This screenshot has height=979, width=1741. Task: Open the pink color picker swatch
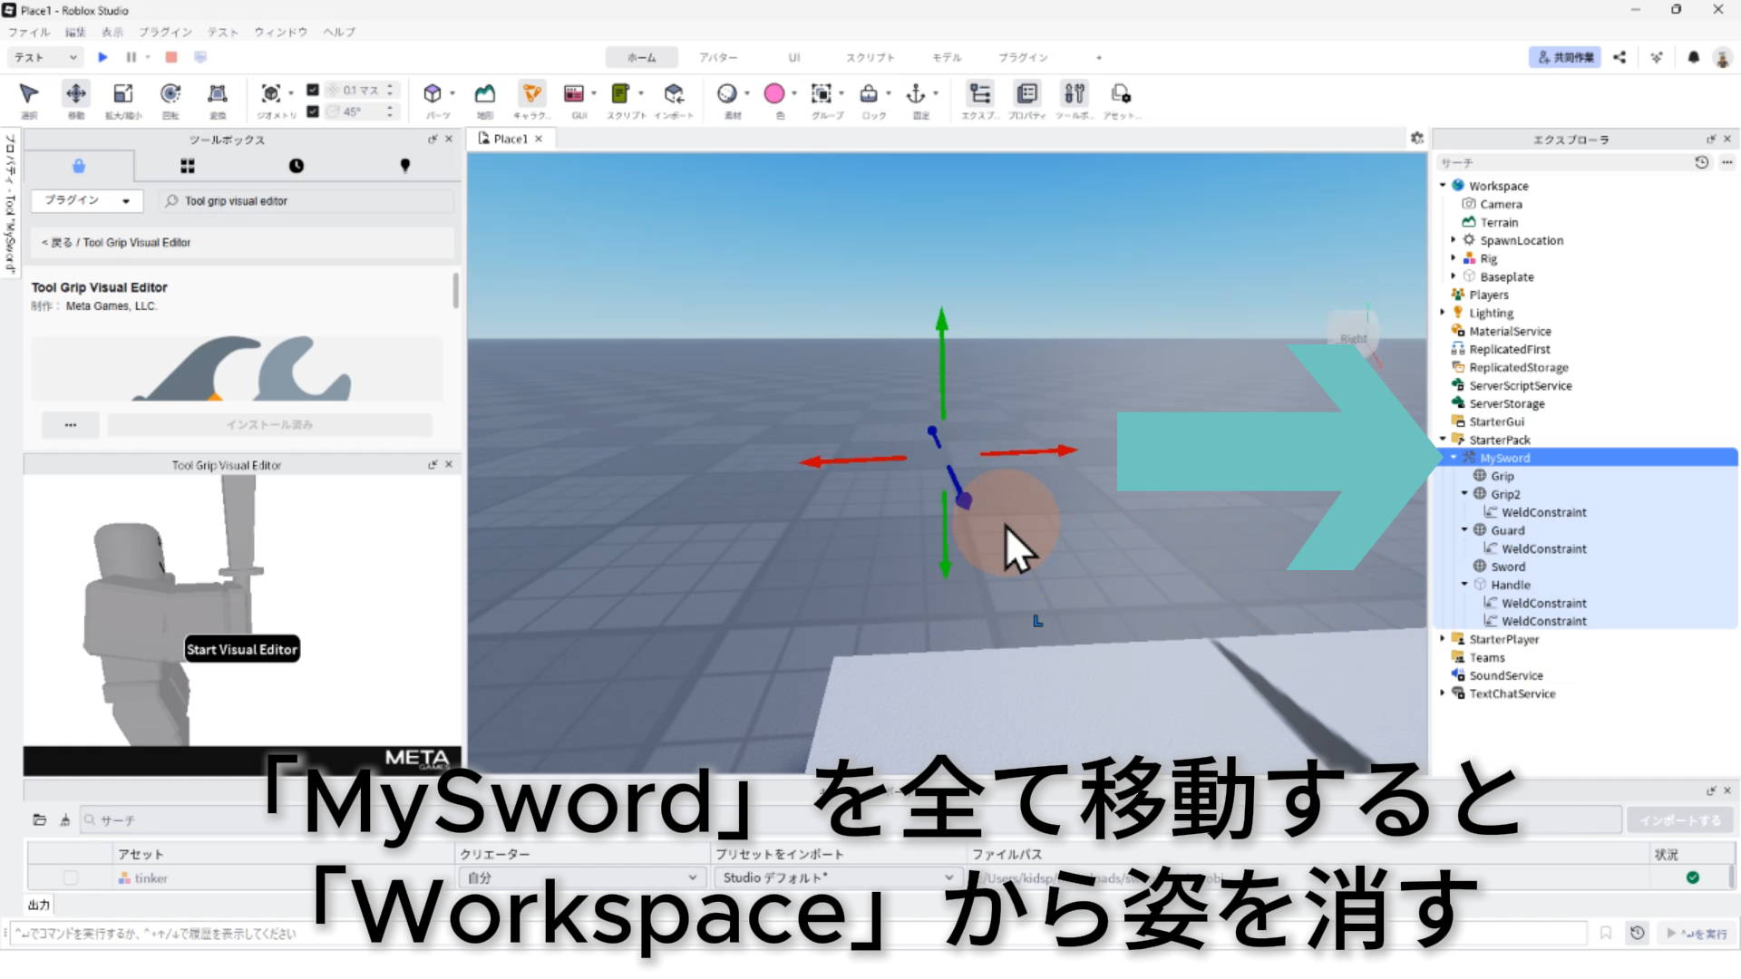point(773,94)
